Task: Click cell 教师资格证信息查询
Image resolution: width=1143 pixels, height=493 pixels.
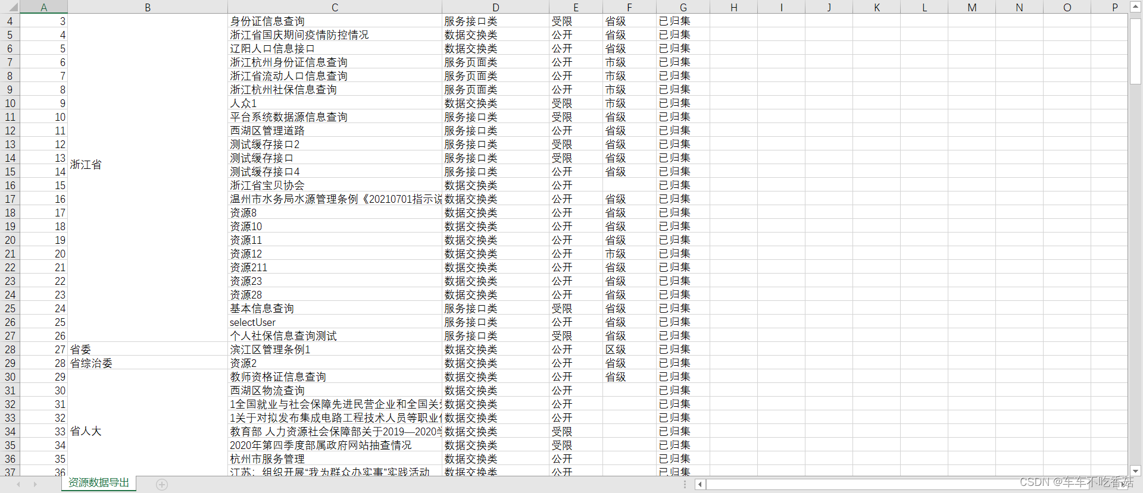Action: pyautogui.click(x=335, y=376)
